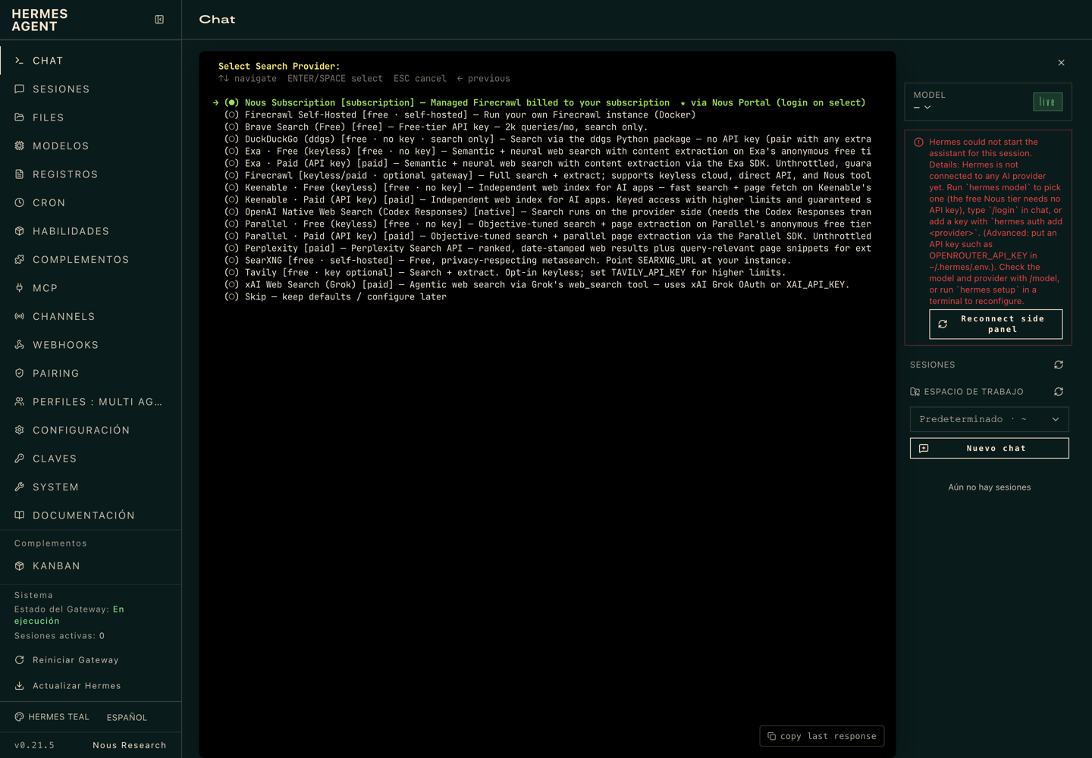Select DuckDuckGo (ddgs) radio option
1092x758 pixels.
point(231,139)
